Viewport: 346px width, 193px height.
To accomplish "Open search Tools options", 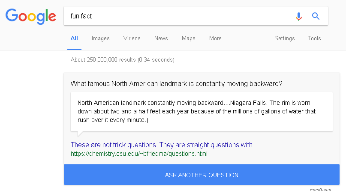I will (314, 39).
